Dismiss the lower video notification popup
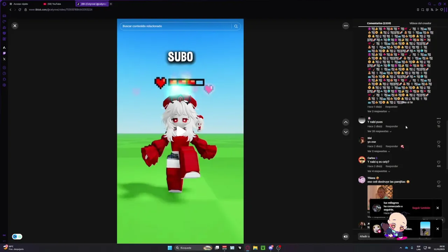This screenshot has height=252, width=448. coord(437,229)
